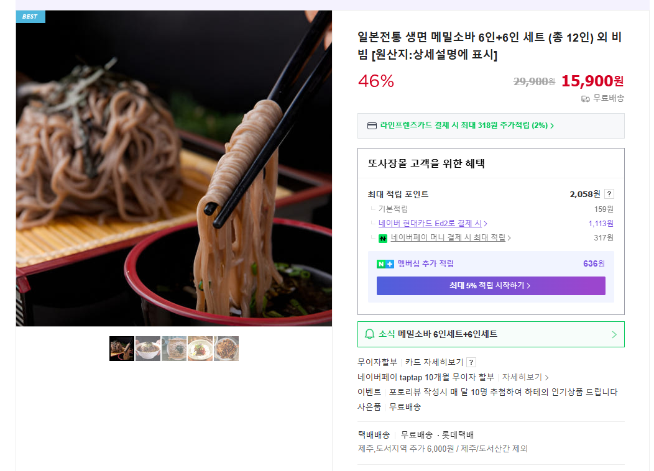The width and height of the screenshot is (654, 471).
Task: Open the 네이버페이 머니 결제 시 최대 적립 link
Action: [451, 237]
